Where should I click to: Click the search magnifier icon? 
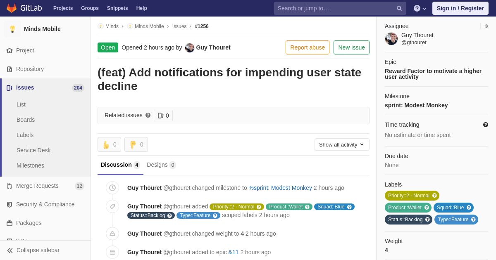click(399, 8)
